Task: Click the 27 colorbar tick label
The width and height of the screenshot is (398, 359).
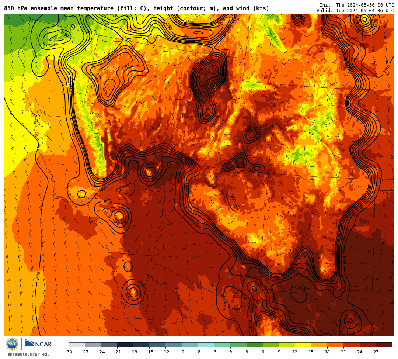Action: [376, 352]
